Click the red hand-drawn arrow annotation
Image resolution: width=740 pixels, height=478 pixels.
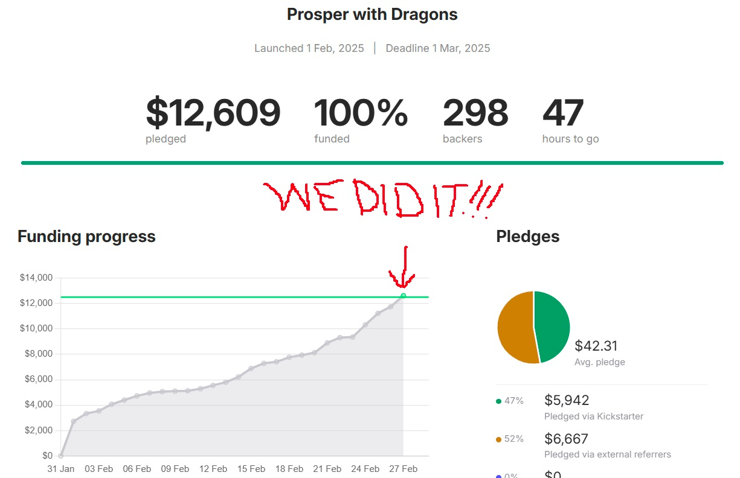(403, 267)
